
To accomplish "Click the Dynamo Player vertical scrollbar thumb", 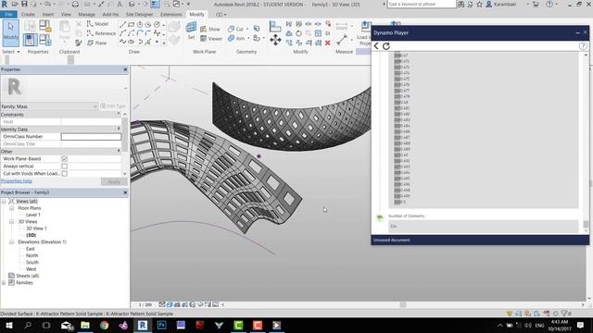I will (x=586, y=224).
